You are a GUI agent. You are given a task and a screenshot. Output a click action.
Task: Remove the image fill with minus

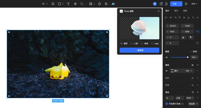[198, 71]
